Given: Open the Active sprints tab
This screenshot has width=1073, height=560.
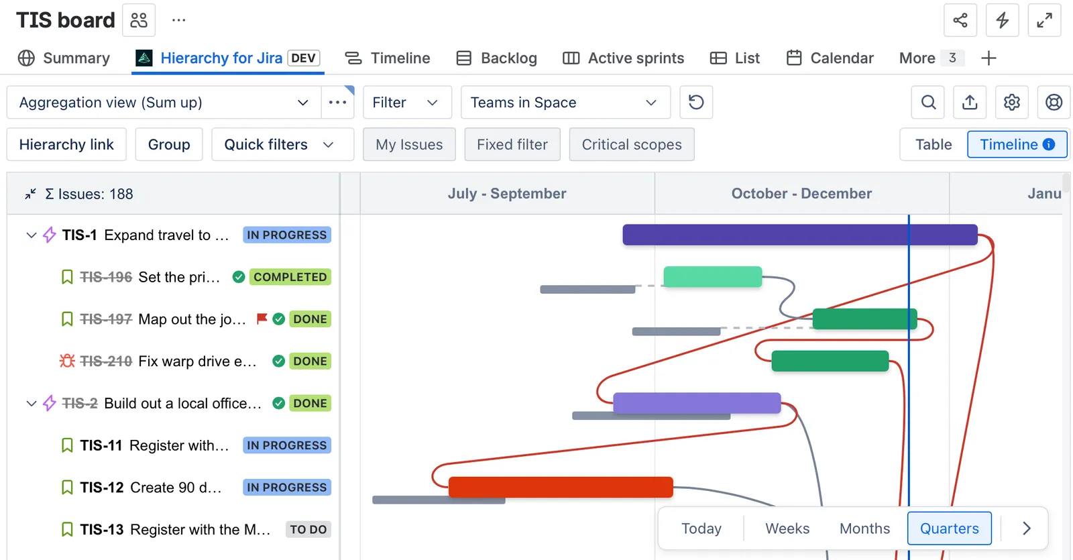Looking at the screenshot, I should click(623, 58).
